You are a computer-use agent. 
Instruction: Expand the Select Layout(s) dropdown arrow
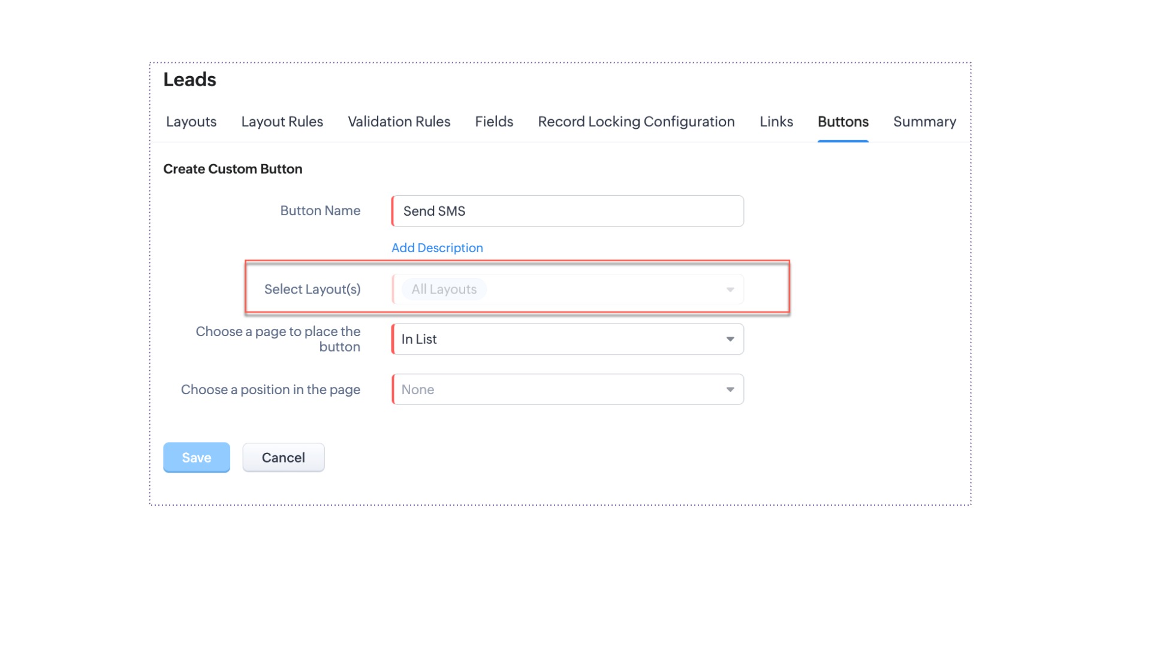click(730, 290)
